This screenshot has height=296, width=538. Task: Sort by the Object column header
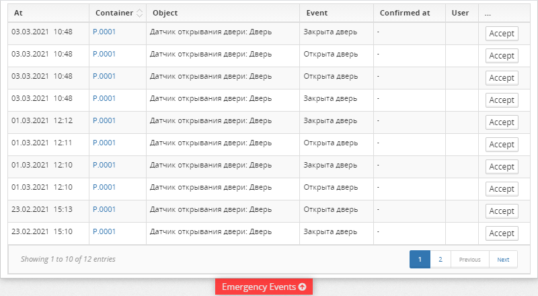click(x=165, y=13)
